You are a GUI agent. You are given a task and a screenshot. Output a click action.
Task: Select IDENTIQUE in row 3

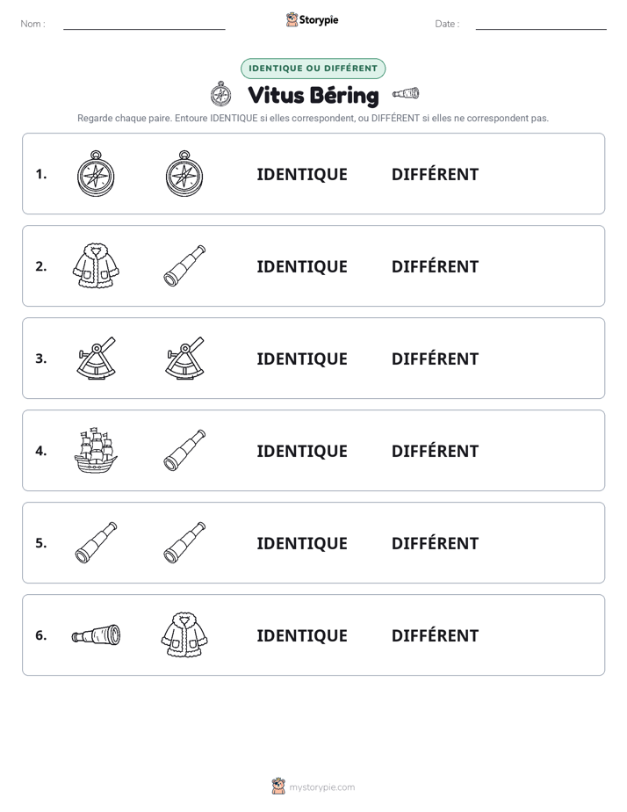[x=302, y=359]
